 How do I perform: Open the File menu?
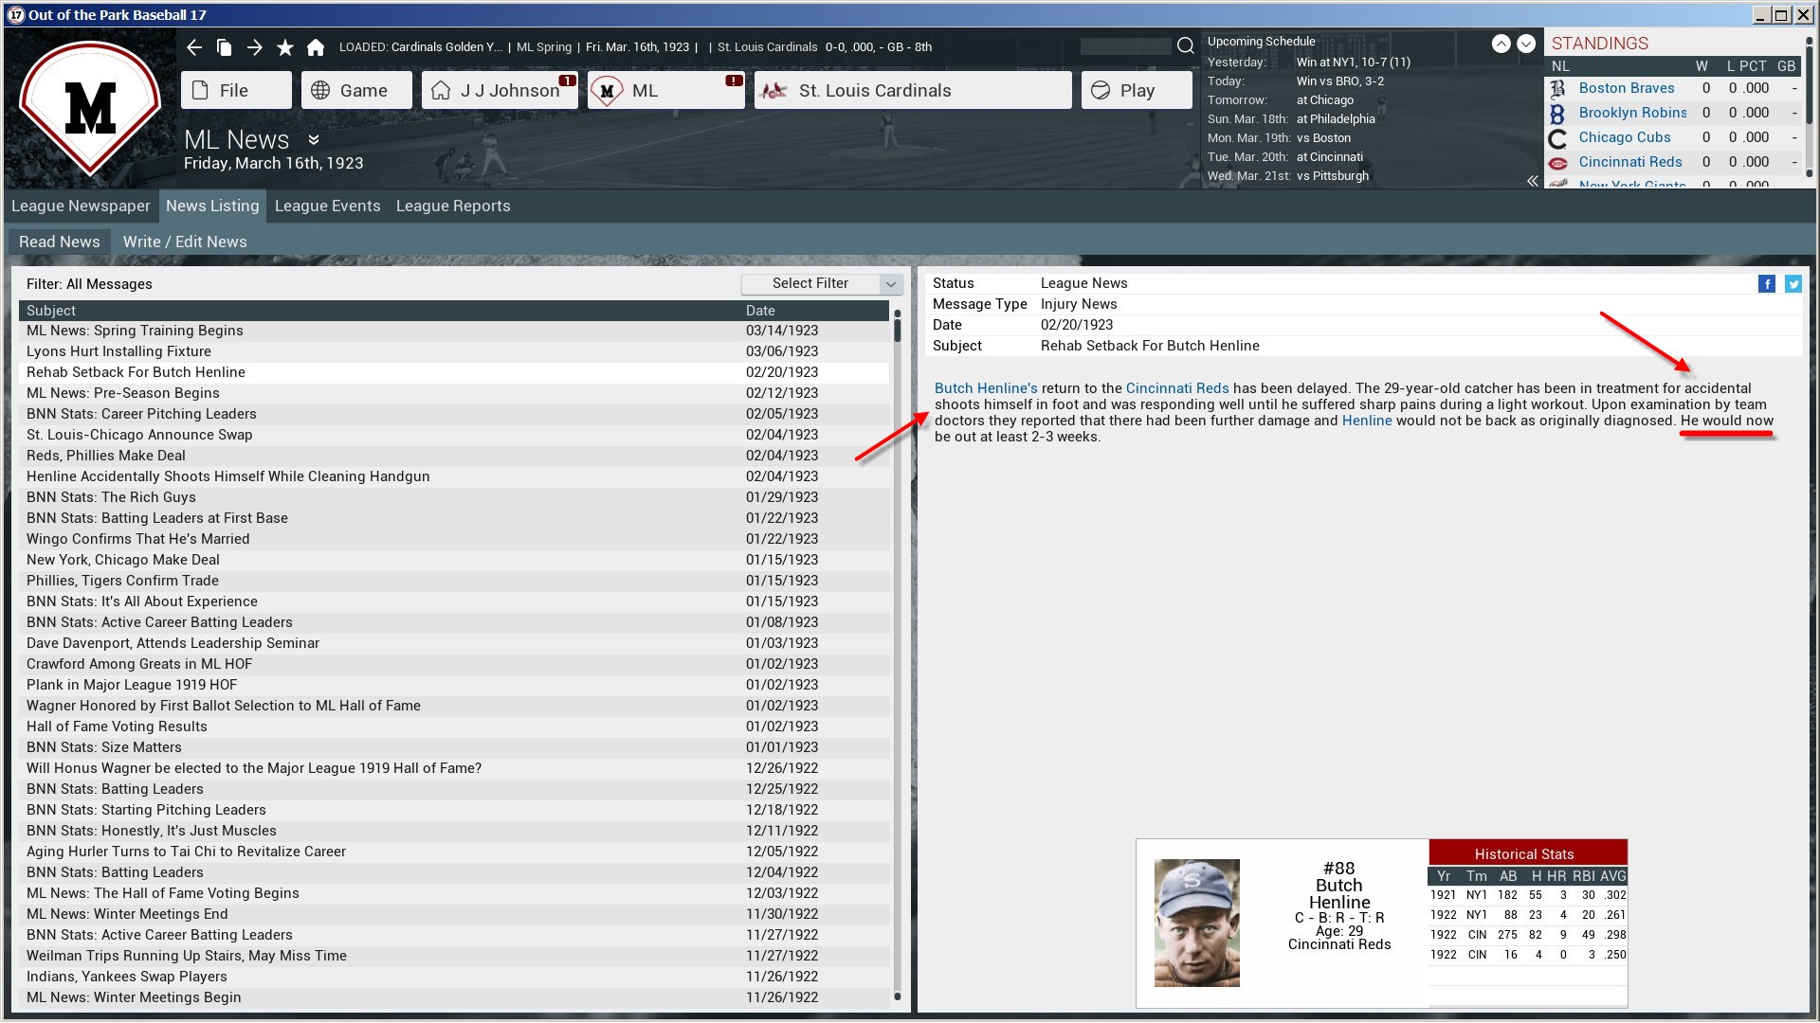(236, 90)
